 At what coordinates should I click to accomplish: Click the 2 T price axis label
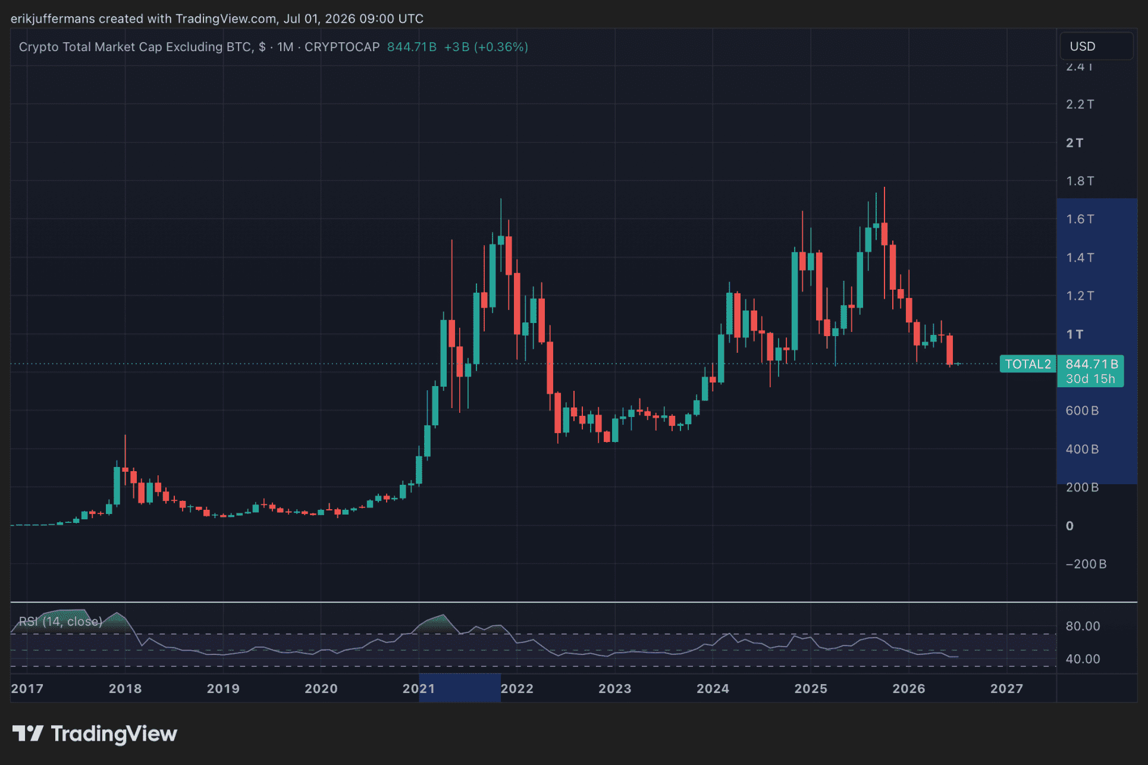point(1075,143)
